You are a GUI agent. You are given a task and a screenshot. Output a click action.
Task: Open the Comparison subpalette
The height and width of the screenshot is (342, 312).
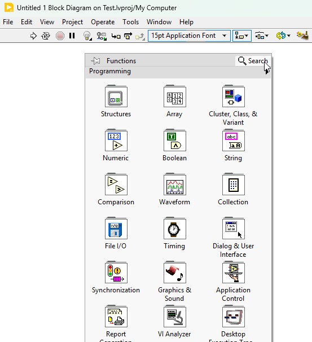coord(116,189)
